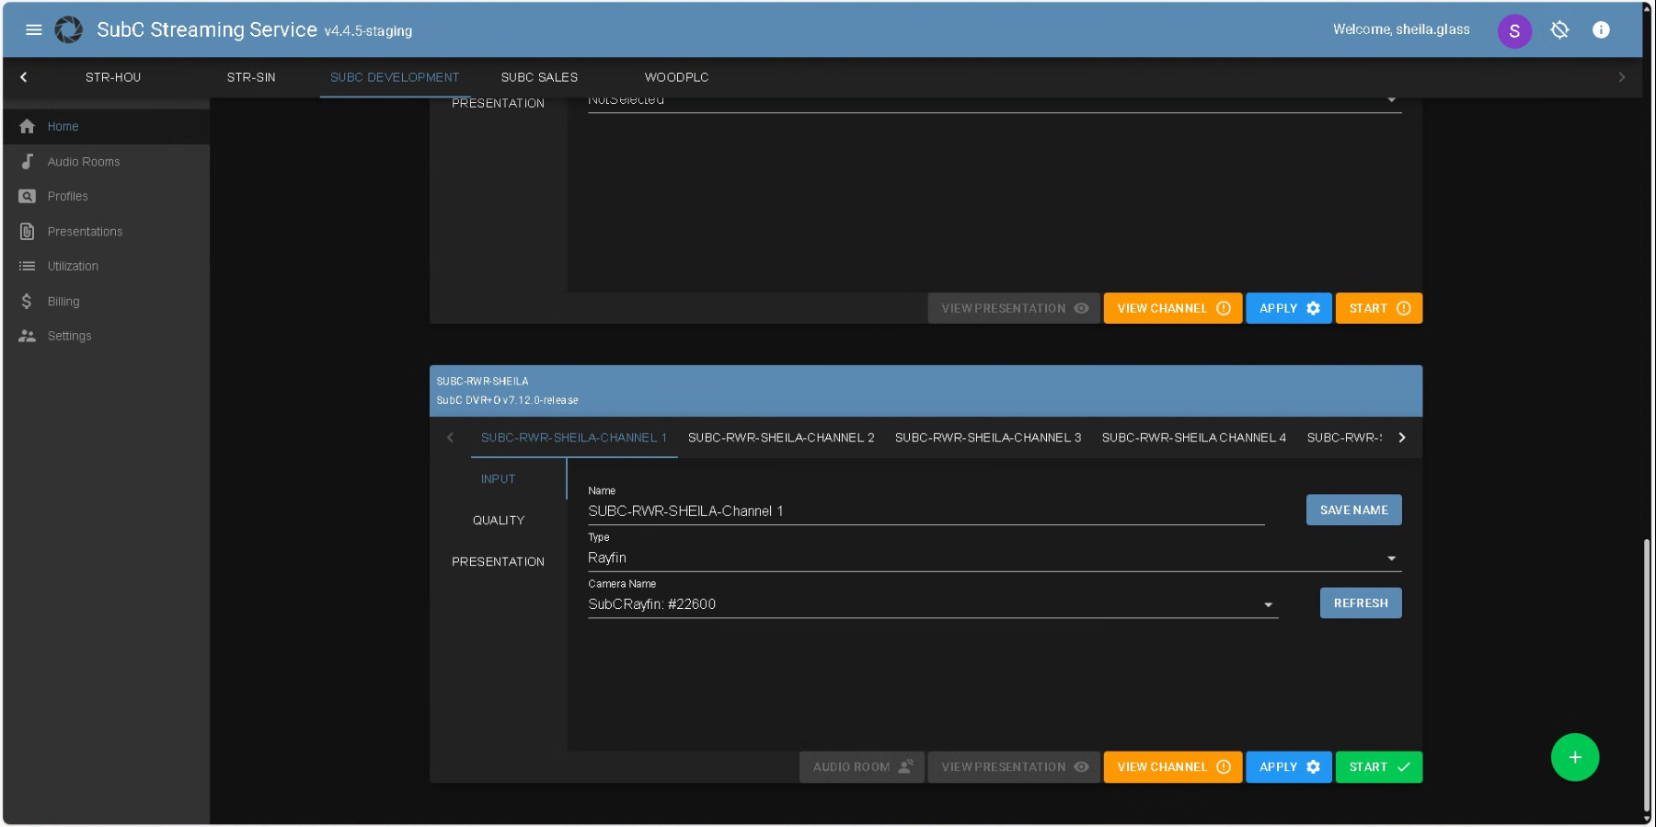Screen dimensions: 1656x827
Task: Open Audio Rooms from the sidebar
Action: tap(84, 162)
